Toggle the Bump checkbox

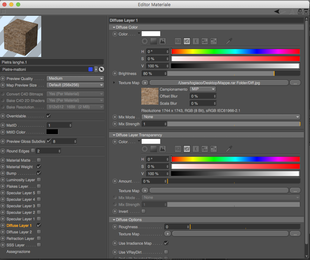(x=39, y=173)
